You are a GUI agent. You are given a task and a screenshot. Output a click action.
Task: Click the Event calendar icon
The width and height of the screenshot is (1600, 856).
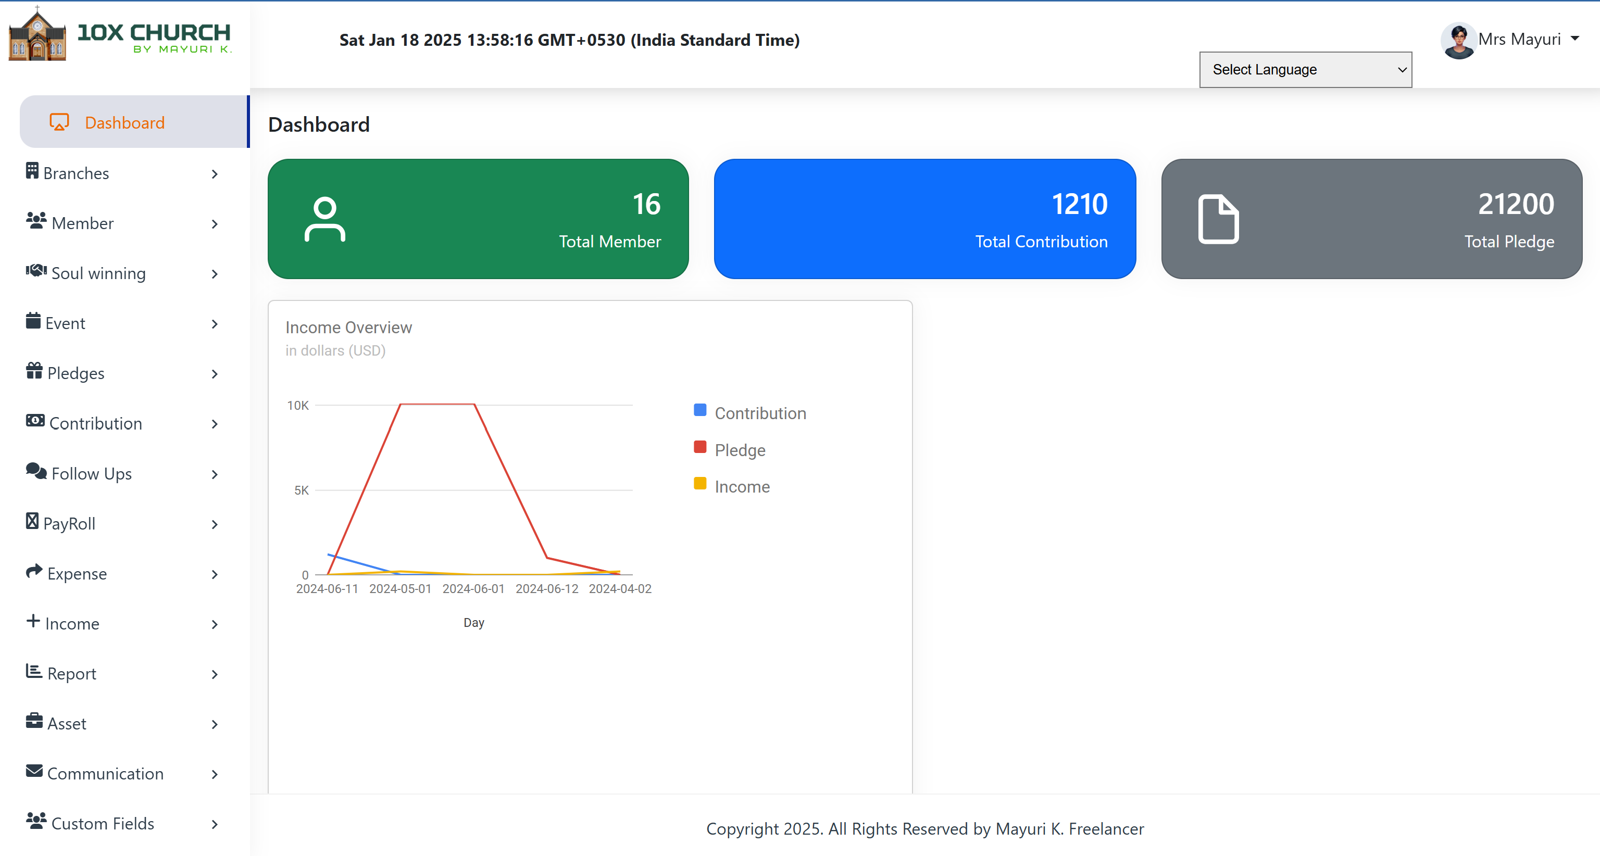[33, 321]
